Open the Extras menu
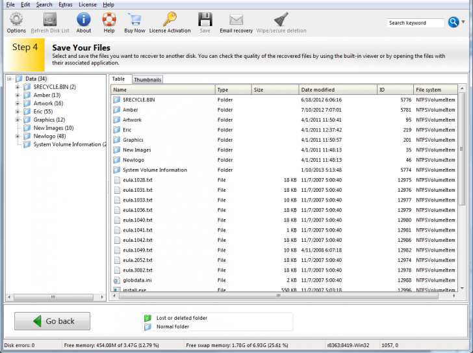 [x=66, y=5]
